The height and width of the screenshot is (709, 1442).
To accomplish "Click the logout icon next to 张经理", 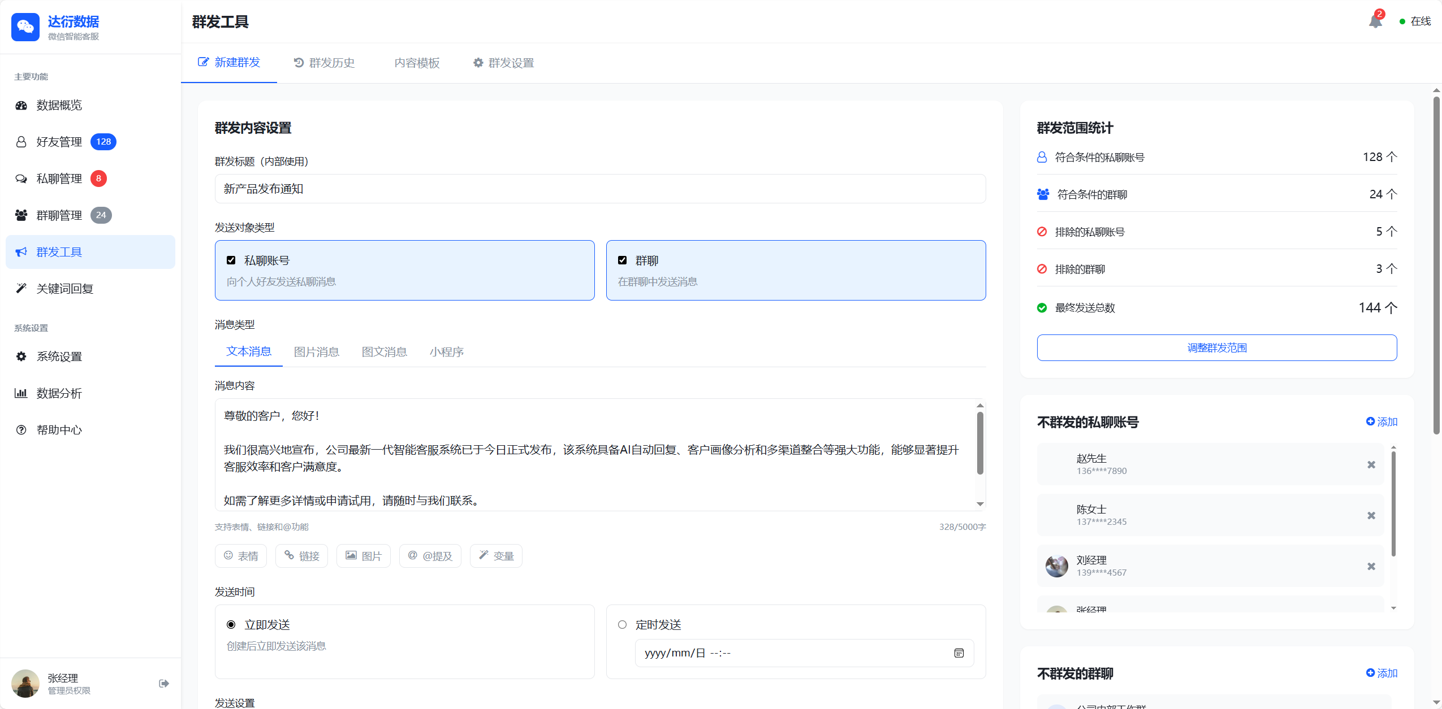I will (x=163, y=683).
